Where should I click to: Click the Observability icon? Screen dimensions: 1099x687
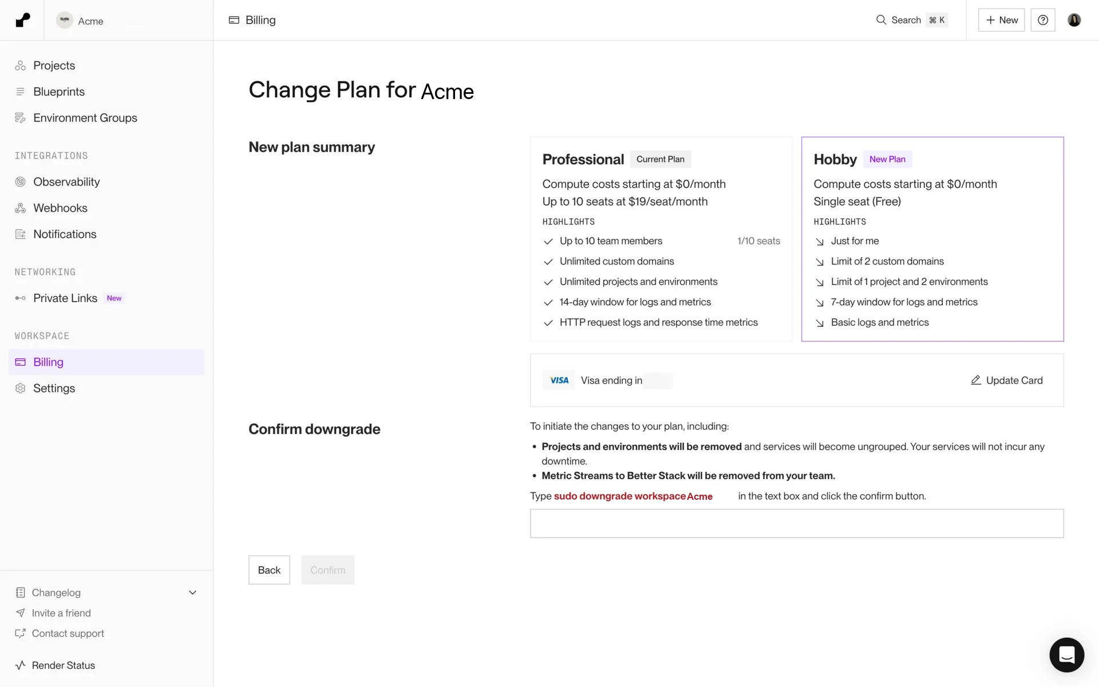point(20,182)
